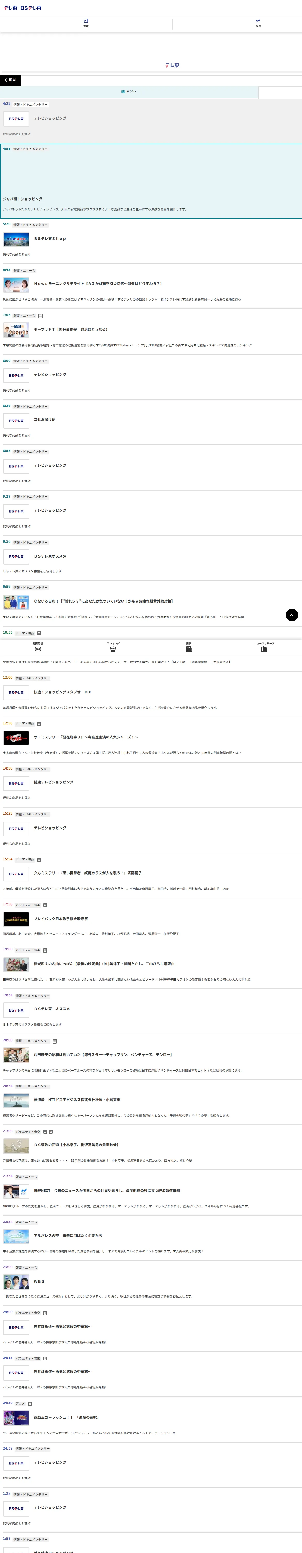Open モープラFT 国会最終盤 title

point(70,329)
